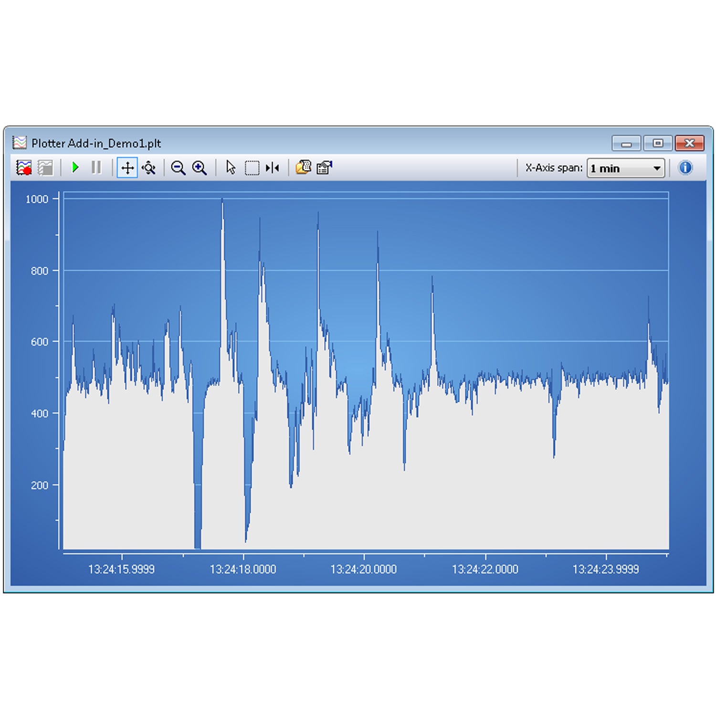
Task: Close the Plotter Add-in_Demo1.plt window
Action: click(x=689, y=143)
